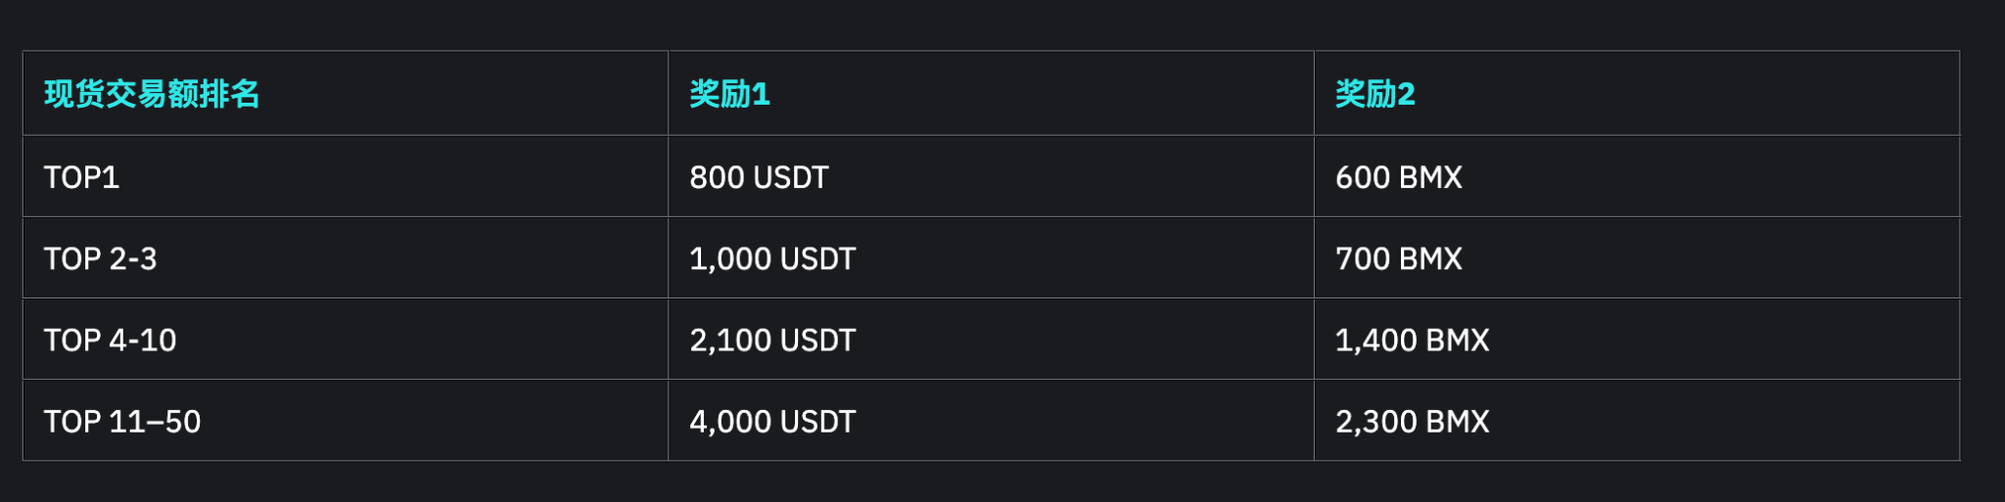This screenshot has height=502, width=2005.
Task: Select the 2,300 BMX reward cell
Action: [x=1412, y=422]
